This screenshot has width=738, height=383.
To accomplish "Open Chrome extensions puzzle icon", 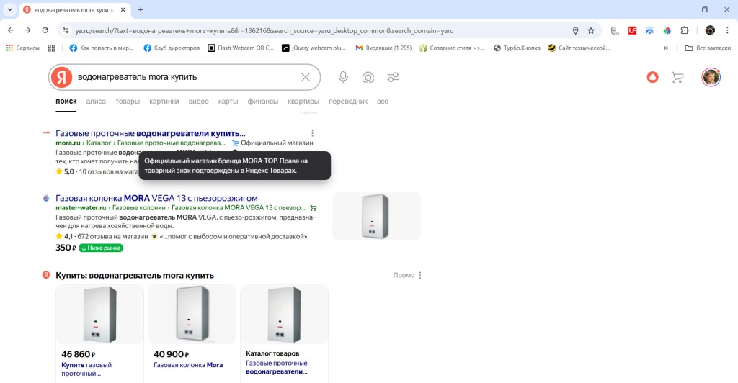I will (x=685, y=30).
